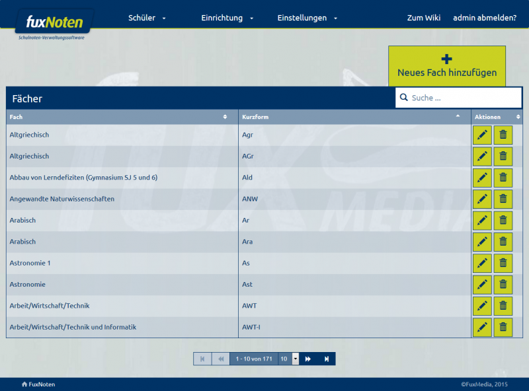Edit the Ara Arabisch entry
Screen dimensions: 529x391
point(482,242)
